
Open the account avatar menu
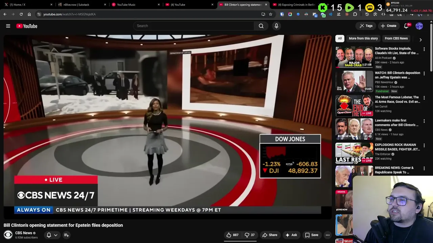pos(419,26)
